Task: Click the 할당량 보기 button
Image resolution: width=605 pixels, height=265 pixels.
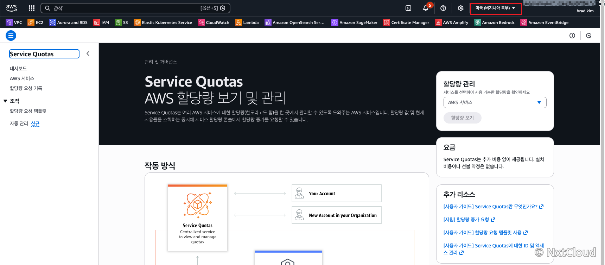Action: pos(463,118)
